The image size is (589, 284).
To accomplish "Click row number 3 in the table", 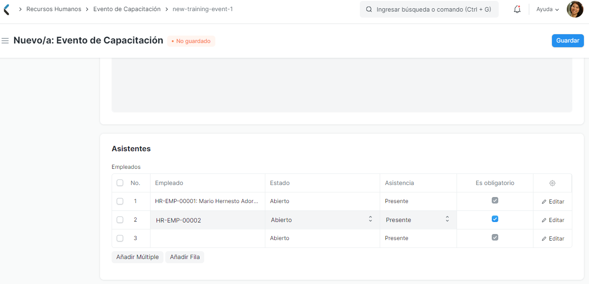I will coord(135,238).
